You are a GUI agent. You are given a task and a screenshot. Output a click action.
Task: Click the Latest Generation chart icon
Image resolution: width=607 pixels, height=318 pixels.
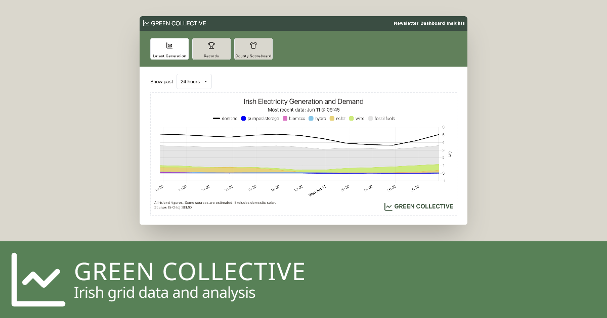tap(169, 44)
